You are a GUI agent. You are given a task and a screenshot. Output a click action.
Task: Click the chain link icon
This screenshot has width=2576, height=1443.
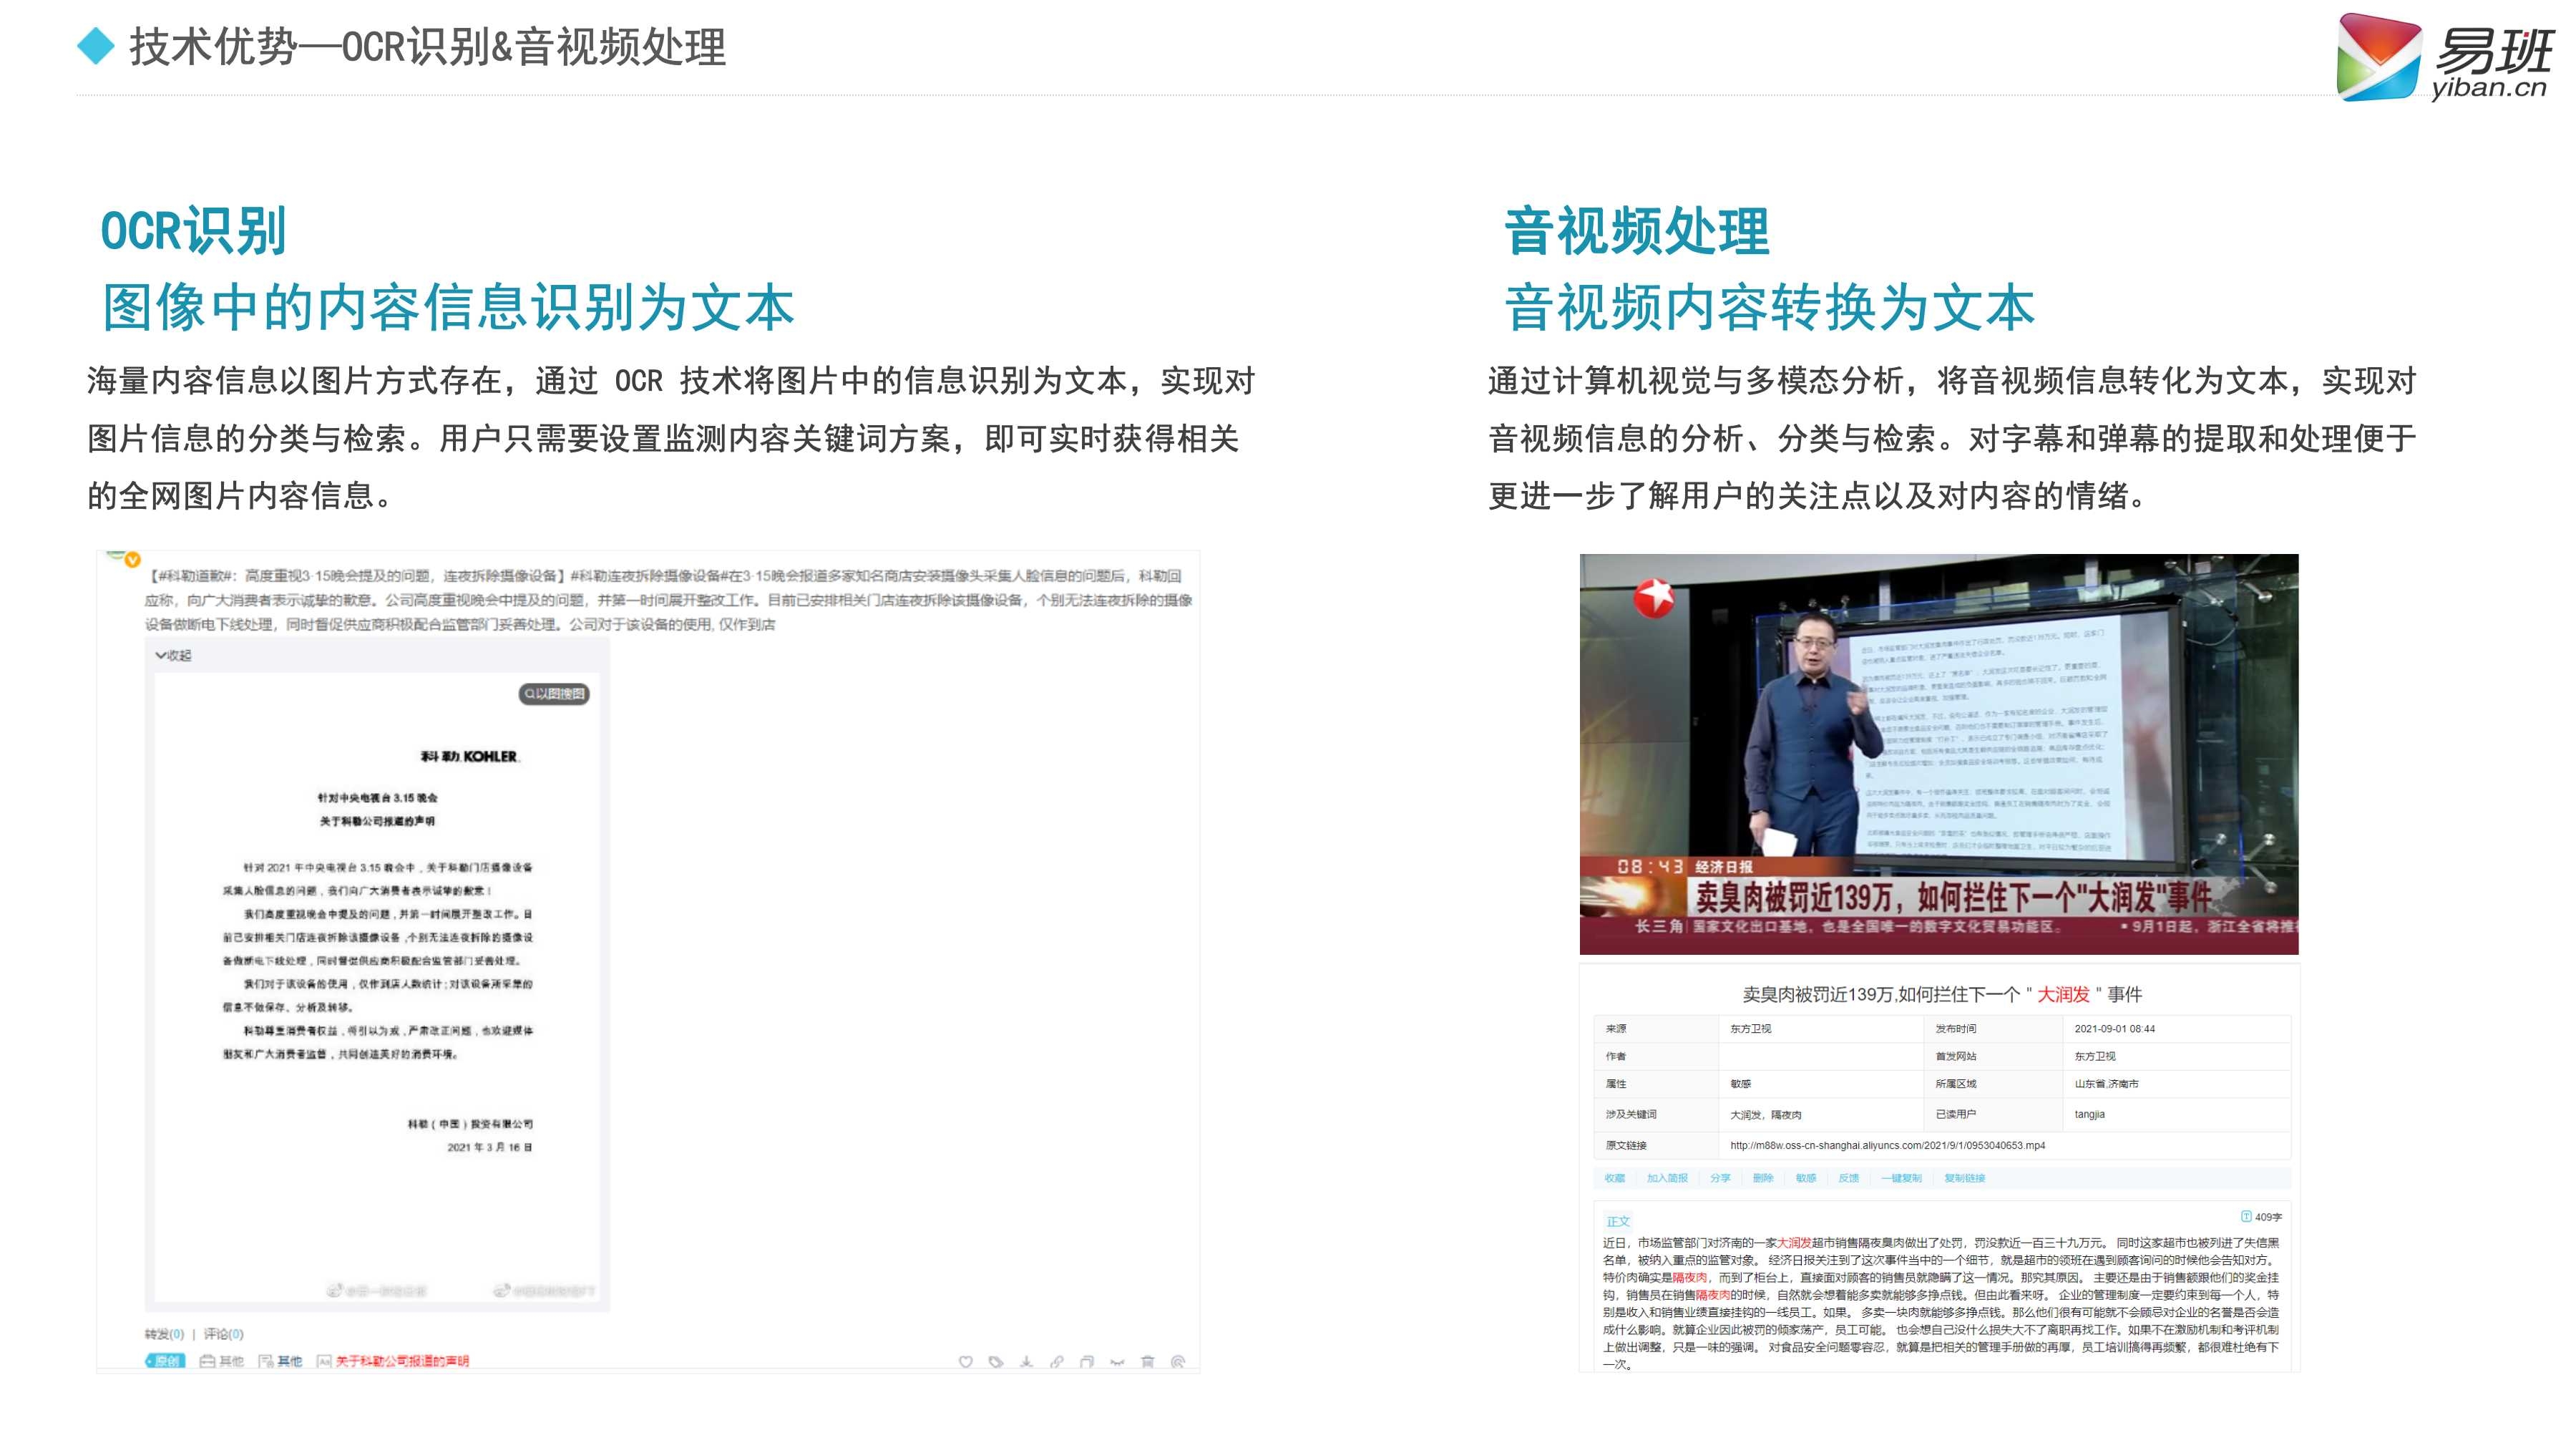pyautogui.click(x=1057, y=1362)
